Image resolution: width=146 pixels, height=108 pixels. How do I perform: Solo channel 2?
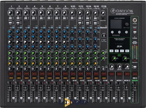tap(19, 78)
